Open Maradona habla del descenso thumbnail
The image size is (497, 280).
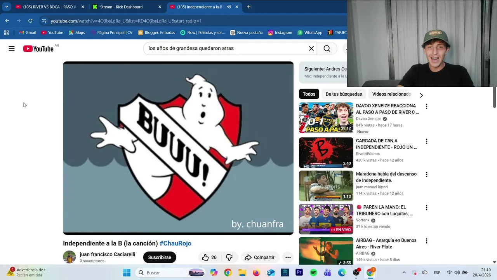[326, 186]
